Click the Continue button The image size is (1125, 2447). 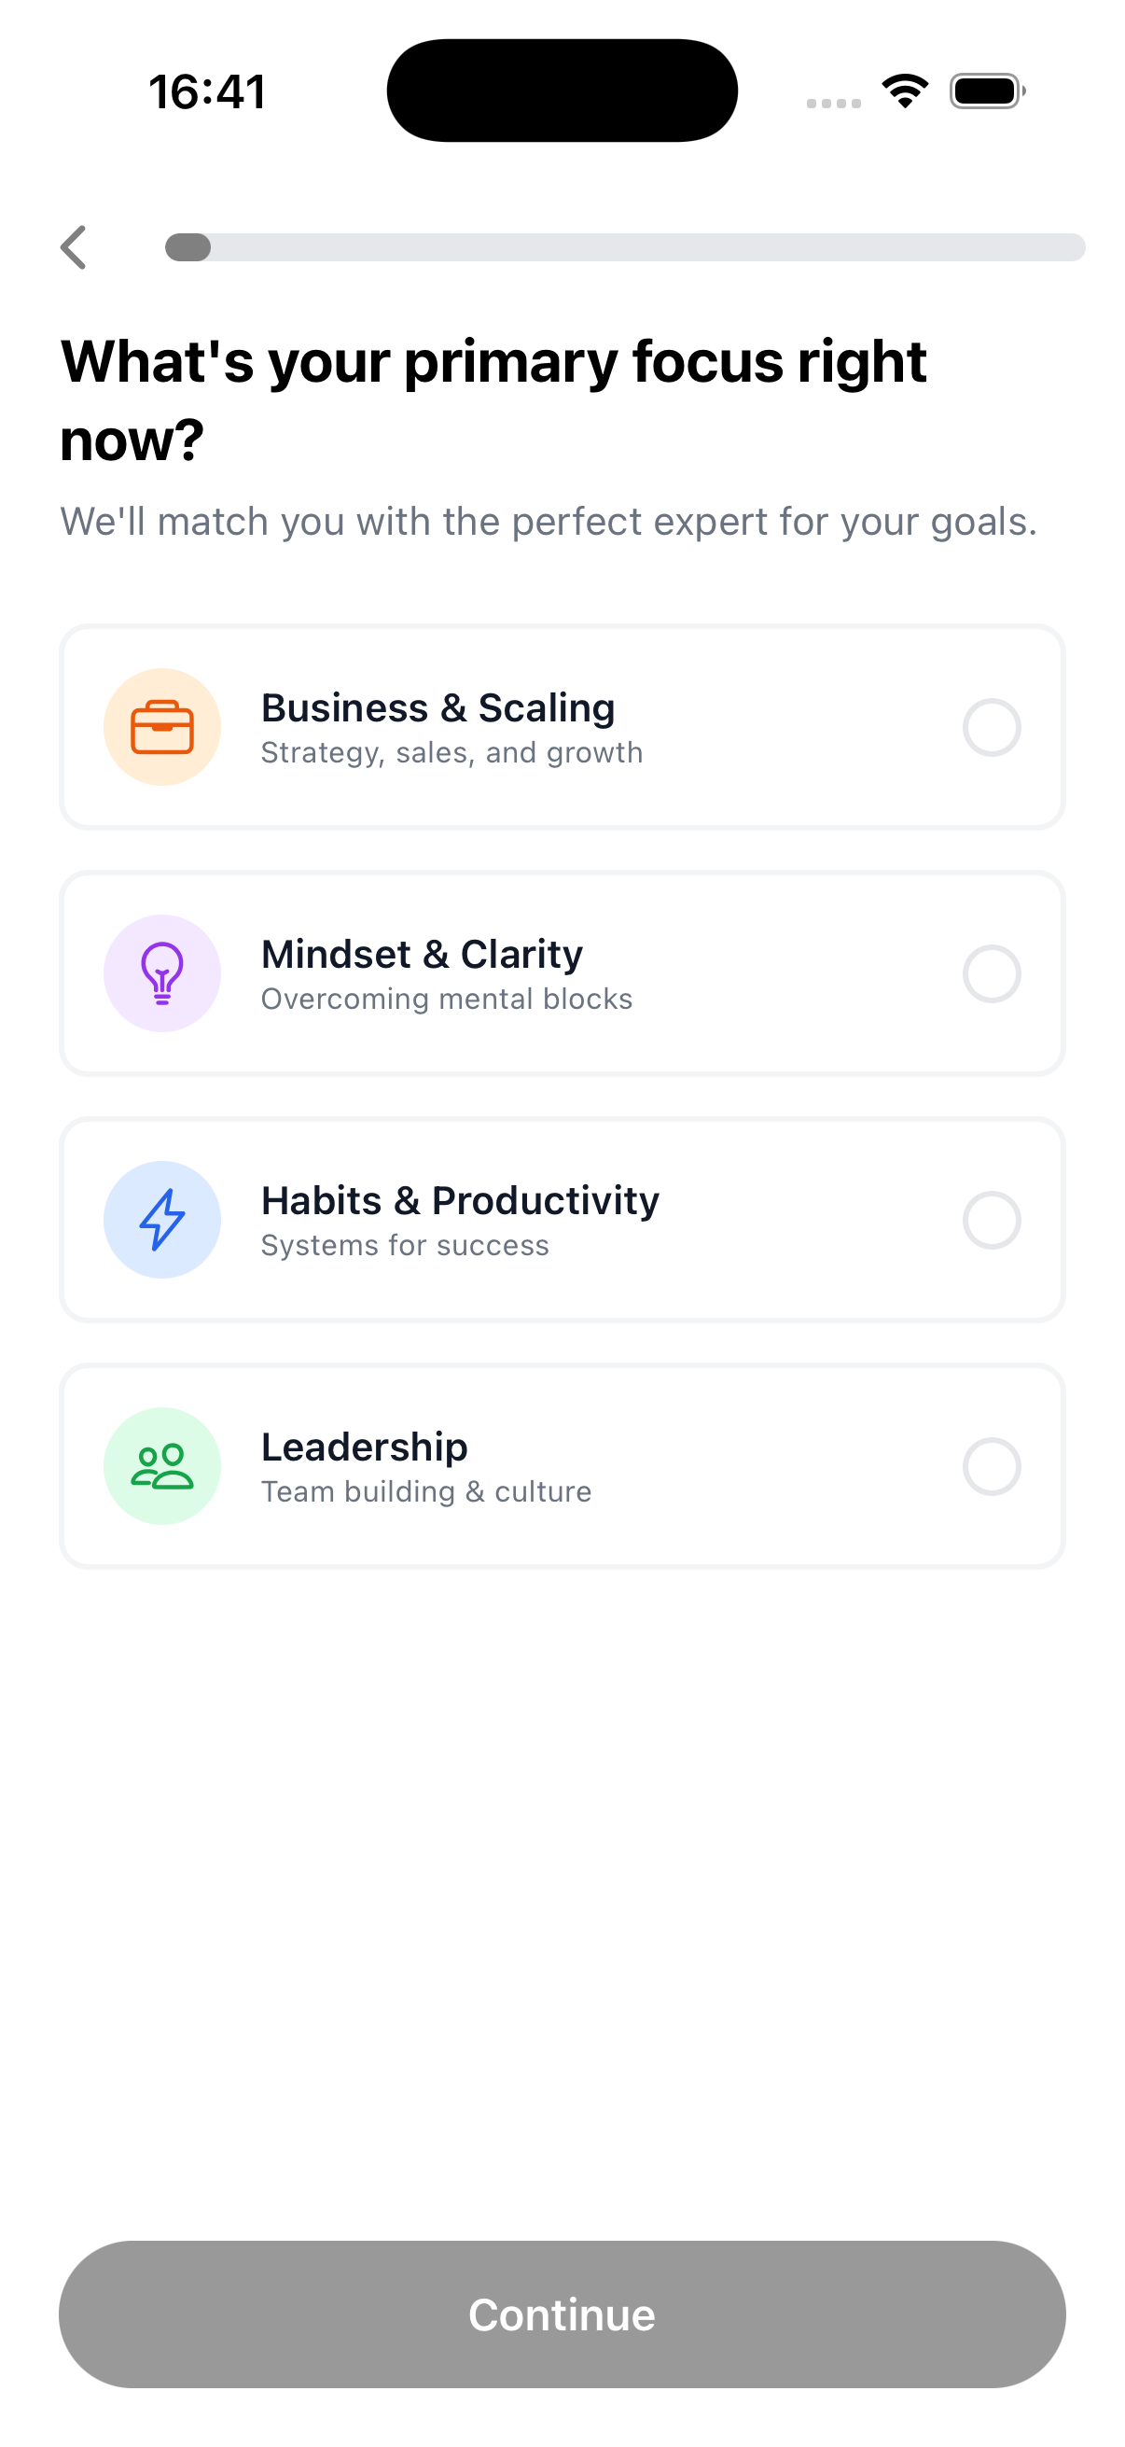pyautogui.click(x=562, y=2314)
